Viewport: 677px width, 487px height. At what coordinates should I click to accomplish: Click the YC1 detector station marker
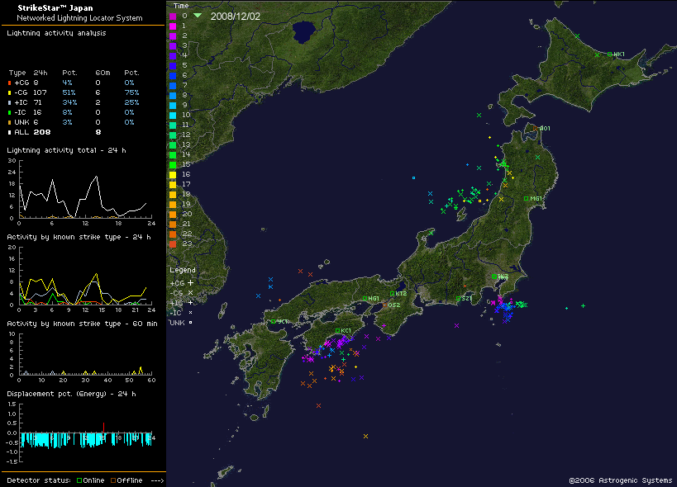(272, 321)
